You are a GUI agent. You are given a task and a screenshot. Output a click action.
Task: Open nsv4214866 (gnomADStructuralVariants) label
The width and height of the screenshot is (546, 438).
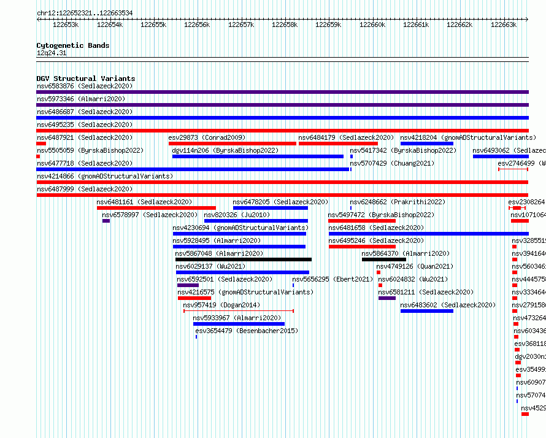[x=105, y=176]
